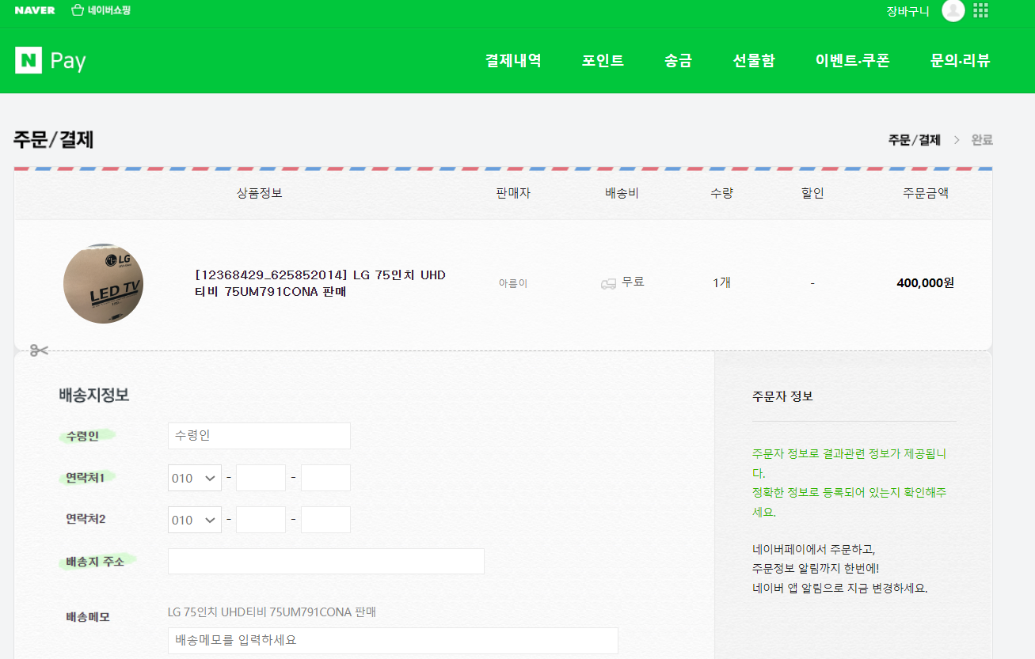Click the user profile avatar icon

tap(953, 10)
